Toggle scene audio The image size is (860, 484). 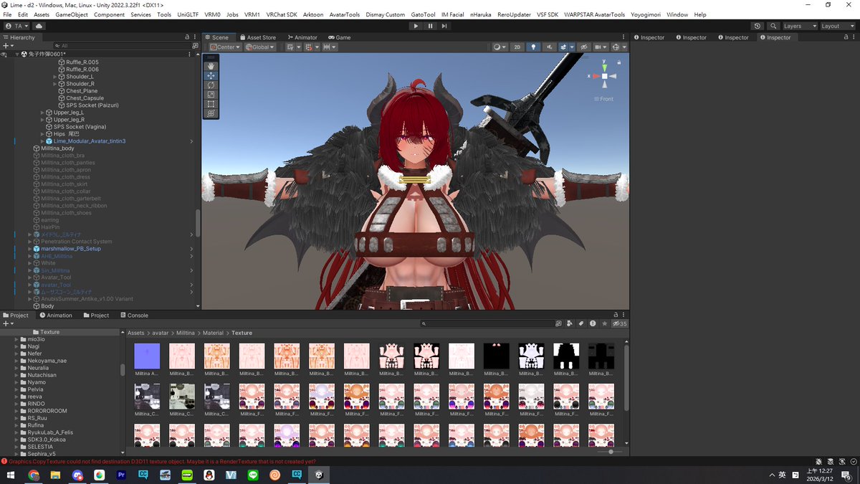tap(548, 47)
